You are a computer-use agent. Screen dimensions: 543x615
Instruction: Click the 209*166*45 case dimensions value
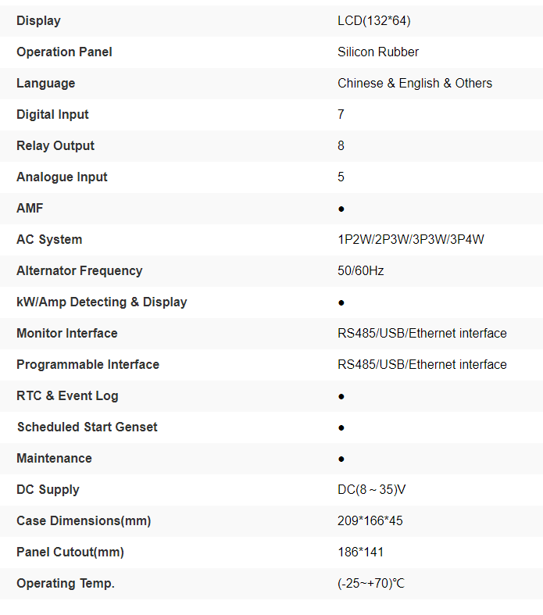pos(370,521)
